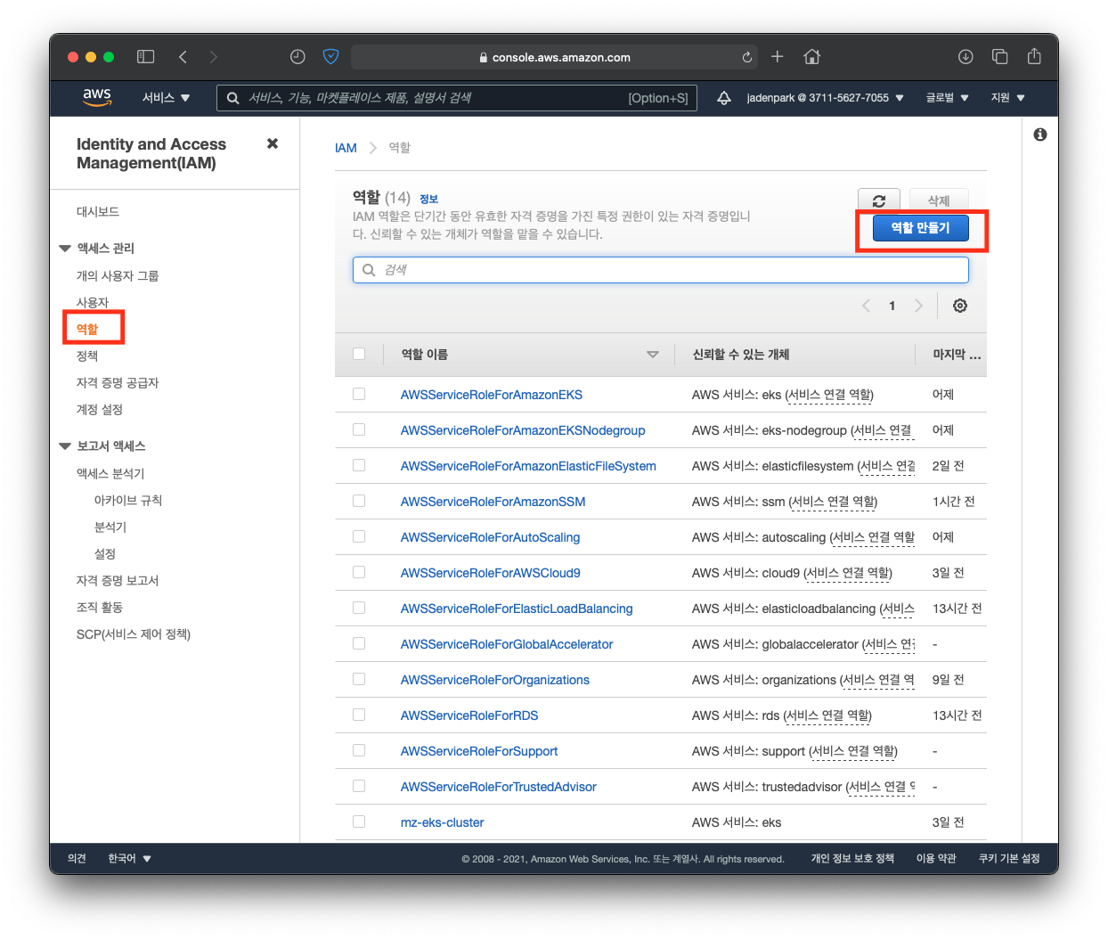
Task: Click AWS services search box
Action: [x=457, y=98]
